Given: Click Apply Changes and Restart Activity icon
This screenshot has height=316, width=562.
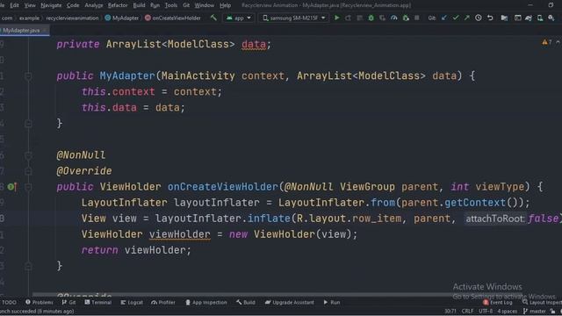Looking at the screenshot, I should 348,18.
